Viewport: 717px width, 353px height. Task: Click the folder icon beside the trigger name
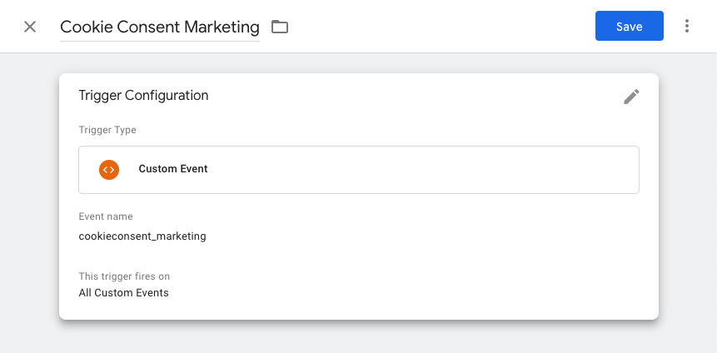click(280, 27)
